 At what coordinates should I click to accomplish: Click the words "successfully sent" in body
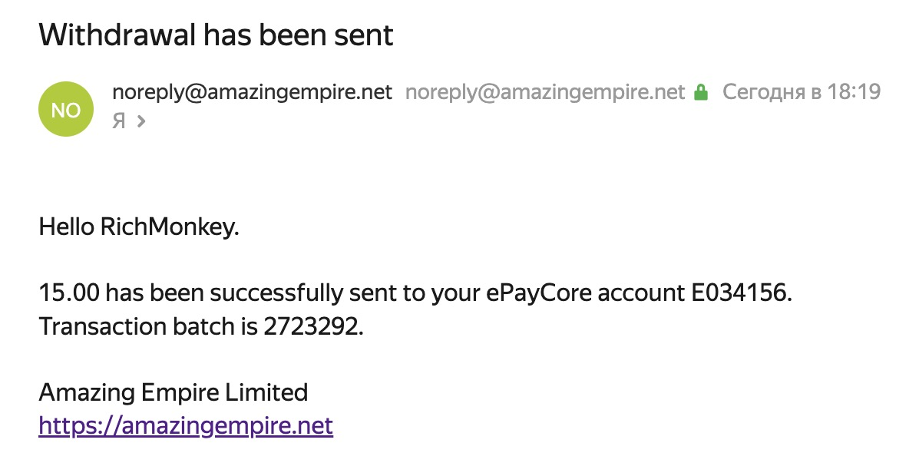click(296, 293)
